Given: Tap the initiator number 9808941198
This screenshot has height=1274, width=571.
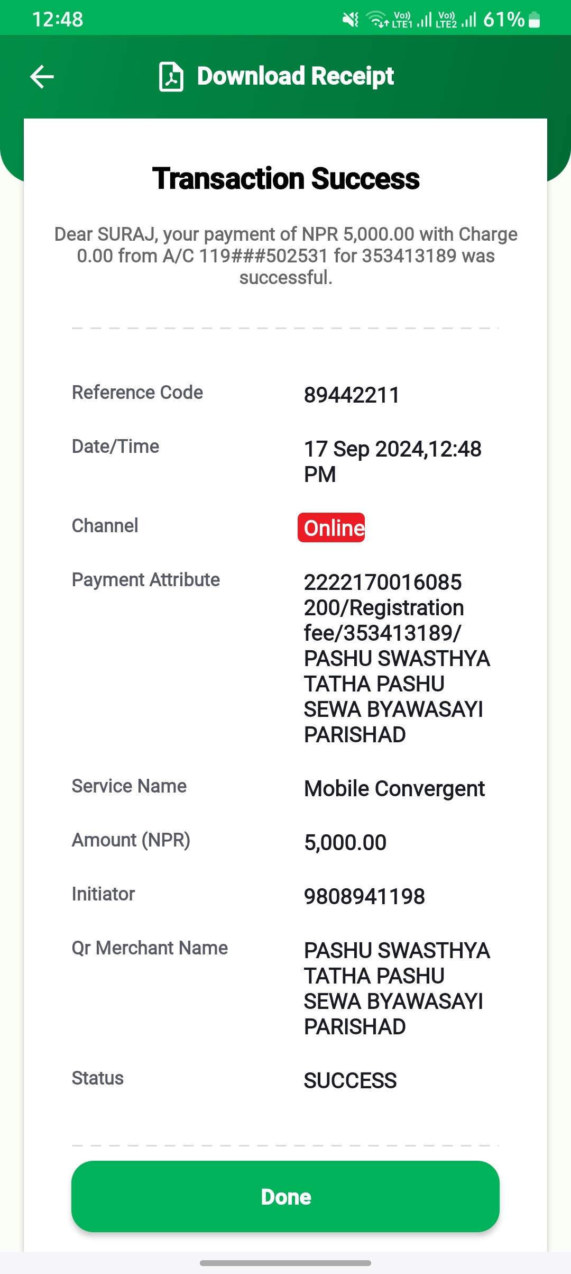Looking at the screenshot, I should tap(364, 897).
